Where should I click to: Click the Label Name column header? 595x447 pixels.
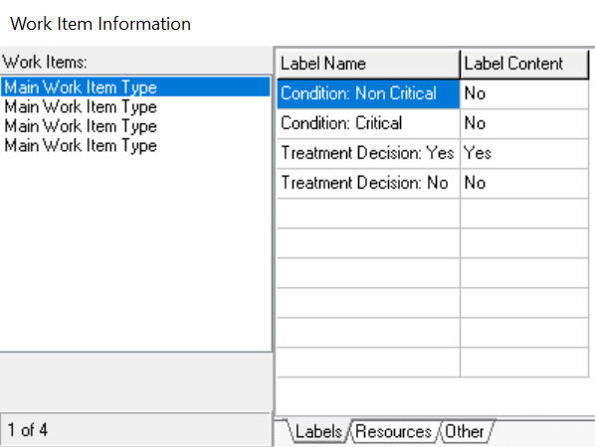tap(368, 64)
